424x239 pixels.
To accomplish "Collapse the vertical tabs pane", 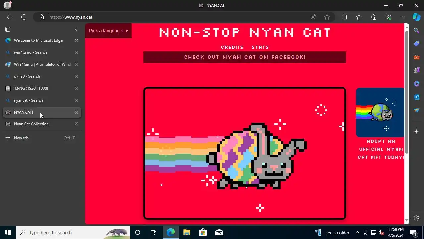I will (x=76, y=29).
